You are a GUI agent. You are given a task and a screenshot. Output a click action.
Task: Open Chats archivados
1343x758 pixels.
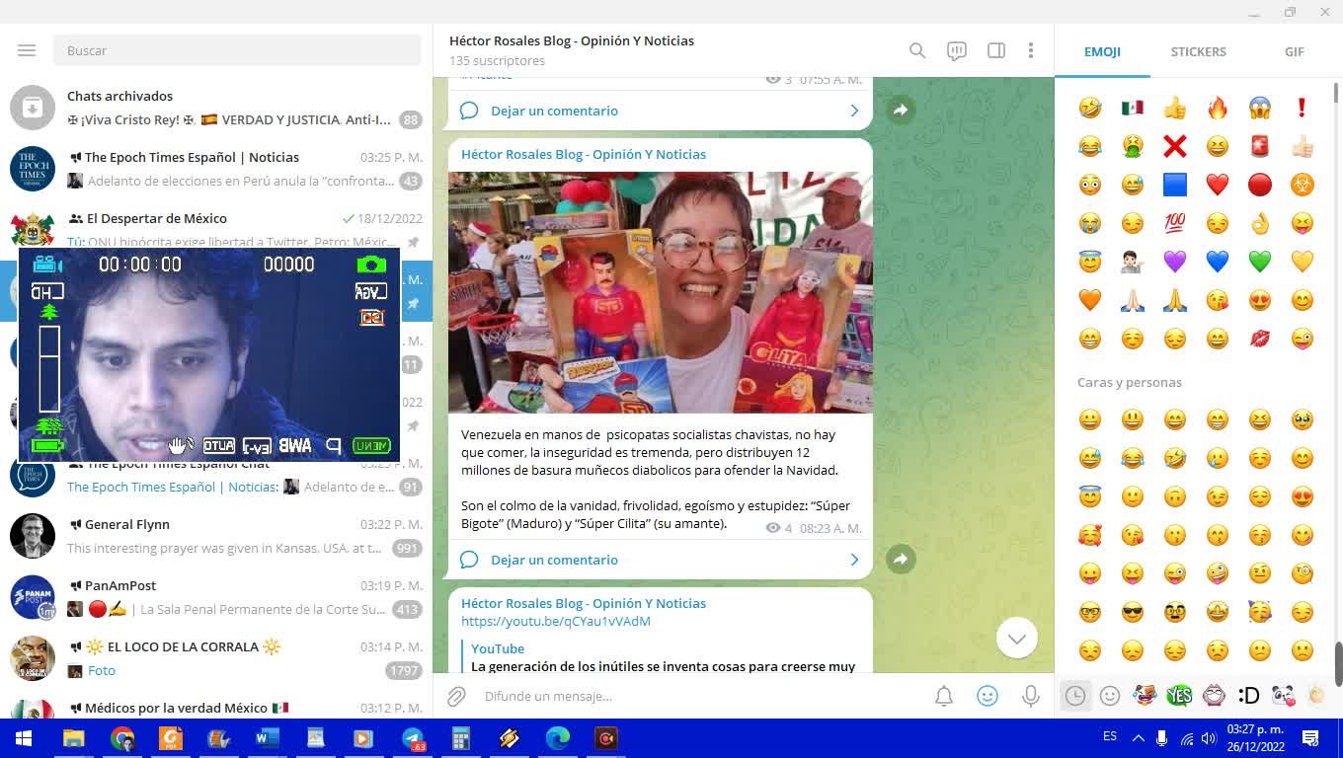(216, 108)
